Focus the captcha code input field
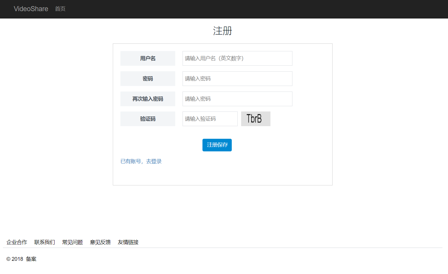The height and width of the screenshot is (274, 448). click(x=210, y=119)
